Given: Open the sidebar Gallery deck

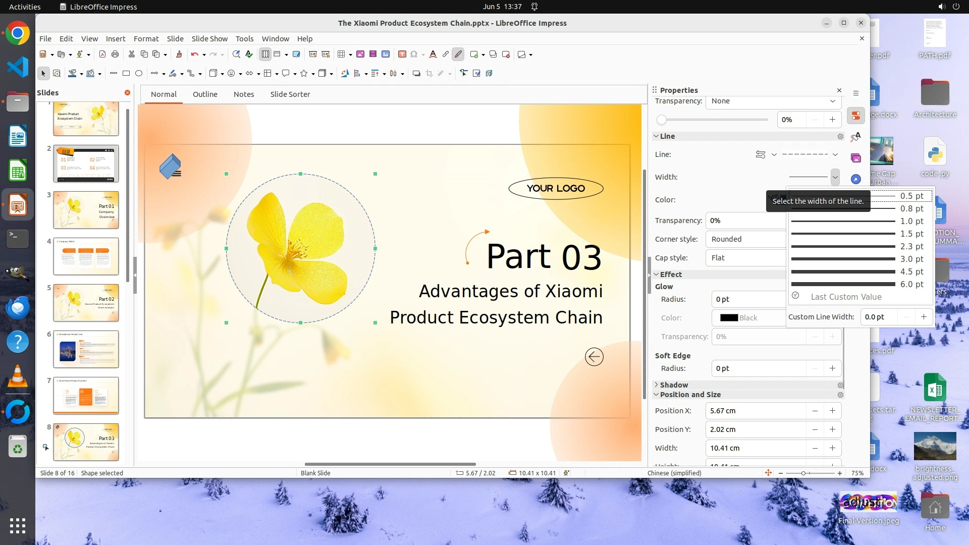Looking at the screenshot, I should pyautogui.click(x=856, y=158).
